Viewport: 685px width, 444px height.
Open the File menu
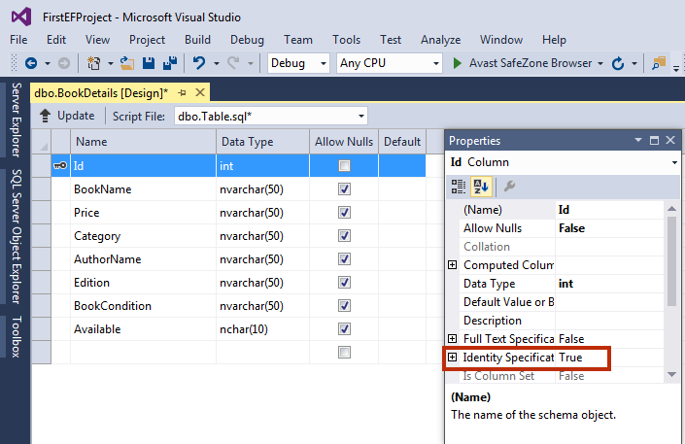pos(18,40)
